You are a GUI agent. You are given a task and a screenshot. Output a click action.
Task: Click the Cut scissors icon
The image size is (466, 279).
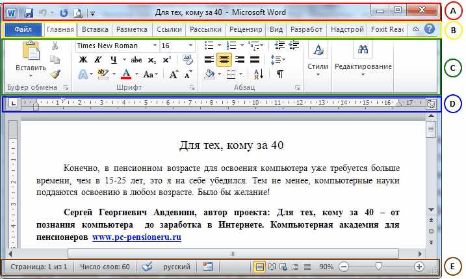coord(55,46)
